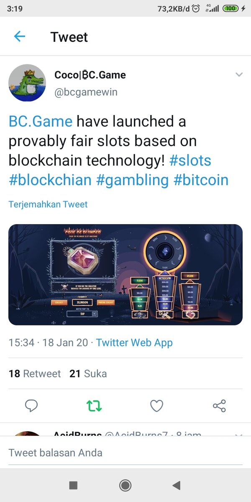Expand tweet options chevron

(239, 75)
